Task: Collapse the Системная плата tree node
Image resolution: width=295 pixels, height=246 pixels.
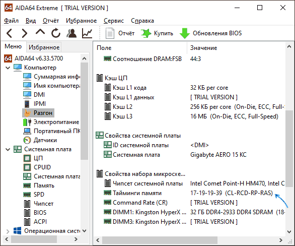Action: click(8, 150)
